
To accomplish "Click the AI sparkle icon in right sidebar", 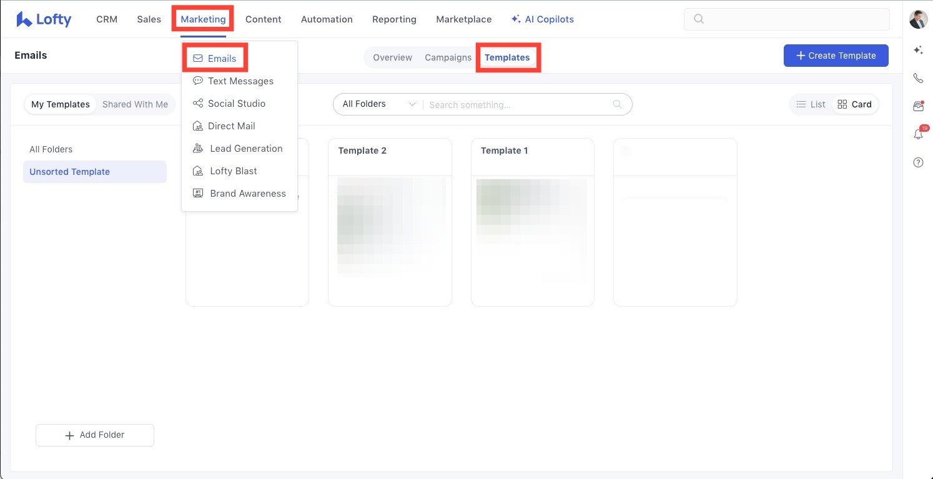I will pos(918,50).
